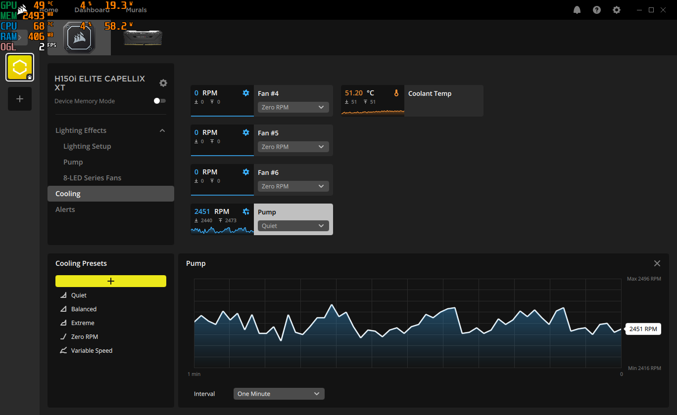The image size is (677, 415).
Task: Open Pump Quiet preset dropdown
Action: 293,226
